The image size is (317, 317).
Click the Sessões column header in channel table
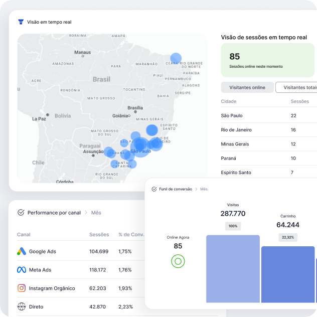[x=99, y=235]
